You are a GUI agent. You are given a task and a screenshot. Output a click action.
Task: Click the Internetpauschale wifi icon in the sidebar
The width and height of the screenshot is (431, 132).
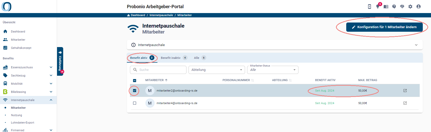(5, 100)
